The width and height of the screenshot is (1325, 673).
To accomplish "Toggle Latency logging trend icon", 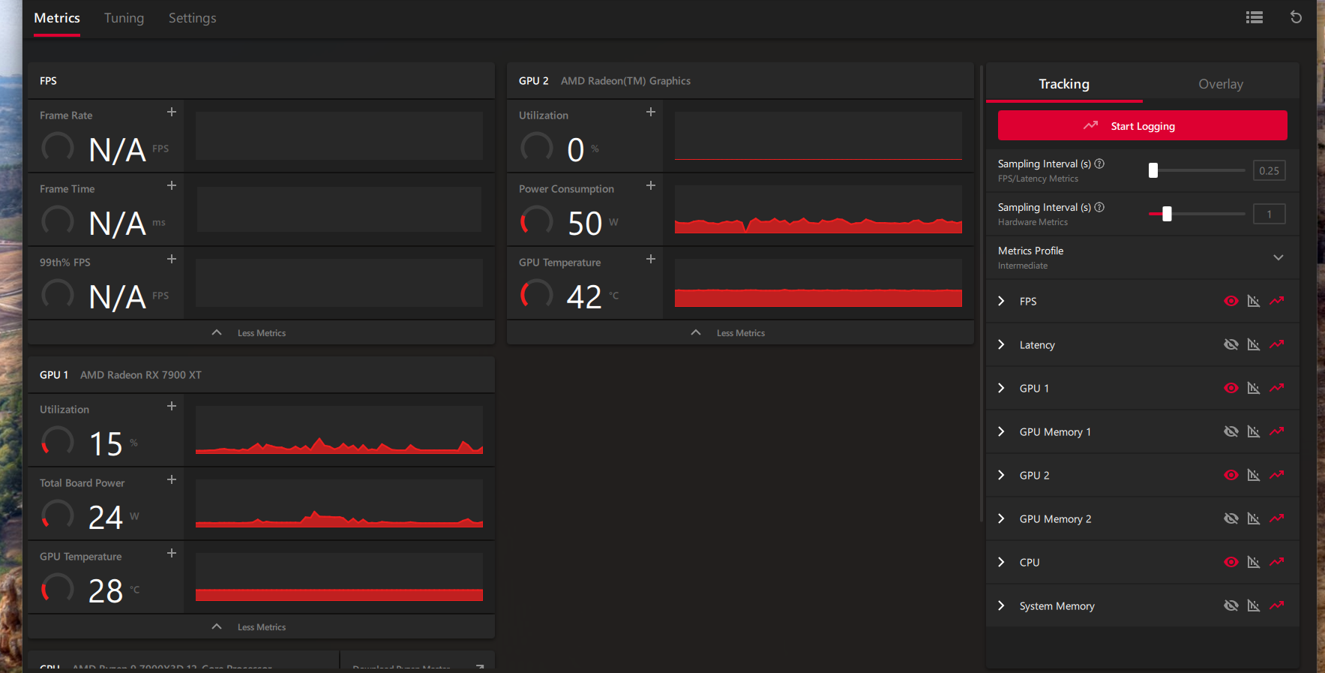I will [x=1277, y=344].
